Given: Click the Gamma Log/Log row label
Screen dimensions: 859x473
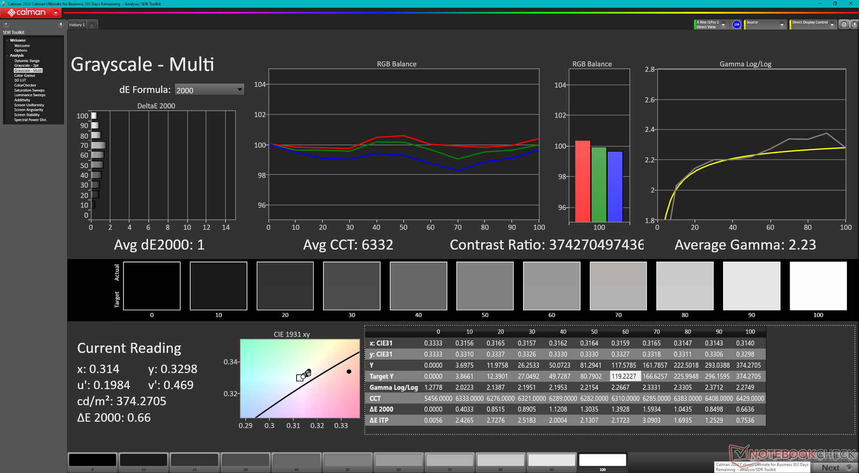Looking at the screenshot, I should (394, 387).
